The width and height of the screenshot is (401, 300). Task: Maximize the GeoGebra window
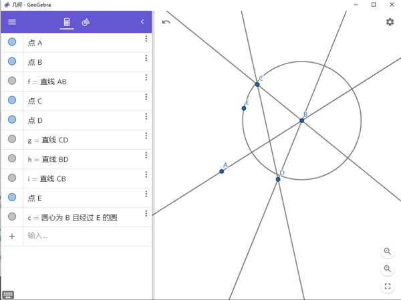pos(374,5)
